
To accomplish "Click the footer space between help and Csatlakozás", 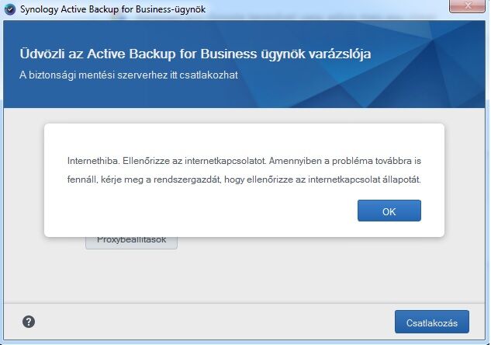I will coord(215,322).
